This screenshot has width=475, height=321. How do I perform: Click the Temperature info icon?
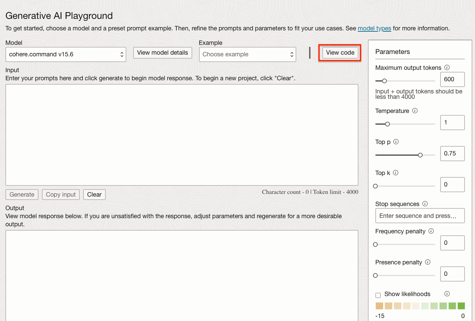(x=415, y=111)
